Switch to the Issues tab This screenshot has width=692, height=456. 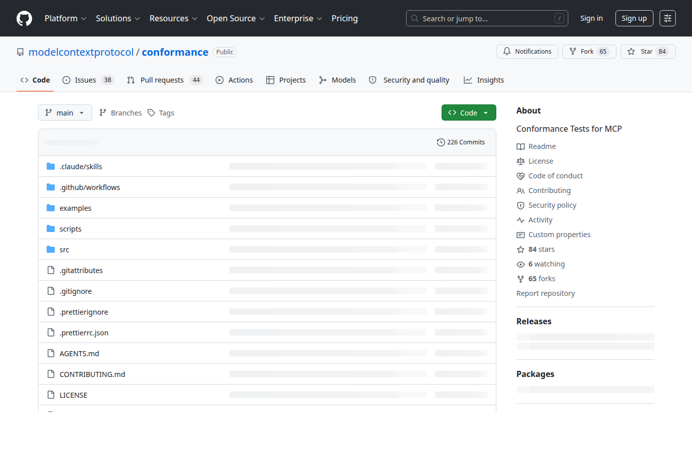[x=88, y=80]
